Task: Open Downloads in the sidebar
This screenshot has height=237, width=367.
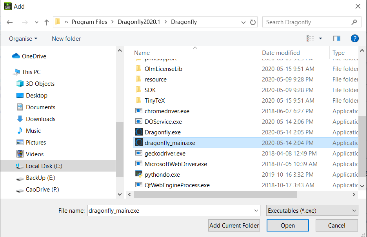Action: 36,119
